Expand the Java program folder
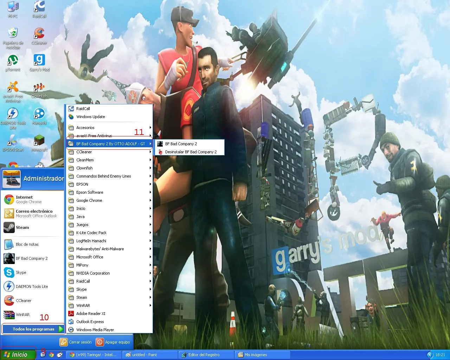 109,217
